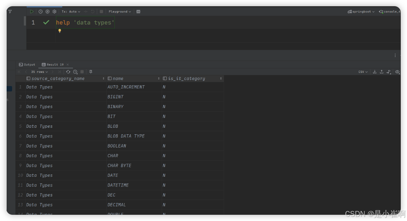The height and width of the screenshot is (221, 407).
Task: Select the BIT cell
Action: (134, 117)
